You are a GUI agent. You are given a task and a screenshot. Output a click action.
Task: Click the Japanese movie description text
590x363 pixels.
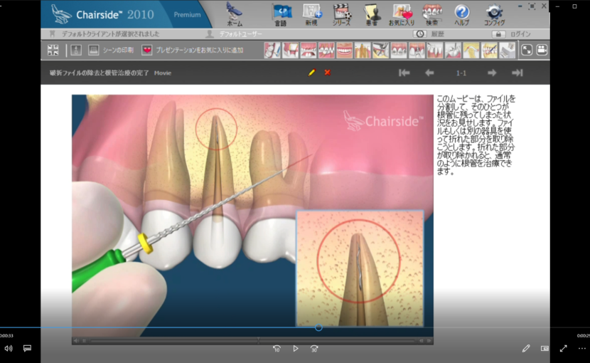pos(476,135)
